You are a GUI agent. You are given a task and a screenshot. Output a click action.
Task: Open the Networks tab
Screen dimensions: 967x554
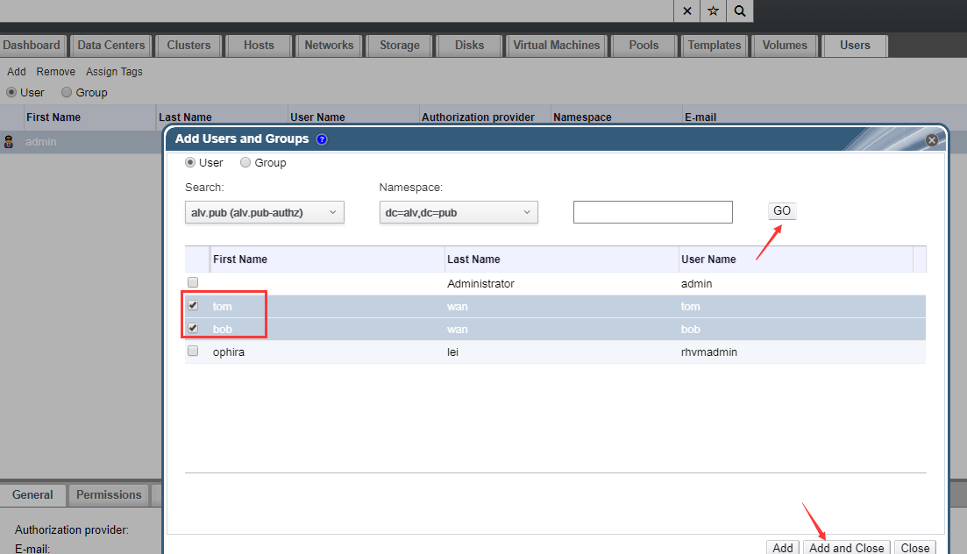click(x=329, y=46)
